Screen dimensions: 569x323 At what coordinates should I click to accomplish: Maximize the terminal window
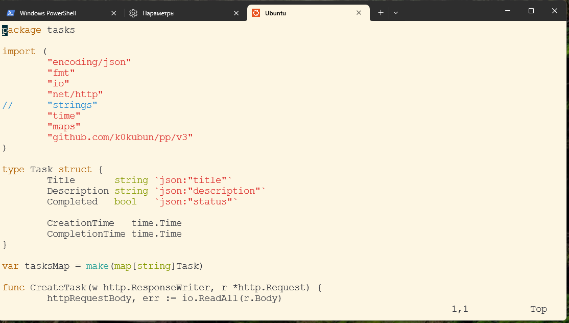click(x=531, y=11)
